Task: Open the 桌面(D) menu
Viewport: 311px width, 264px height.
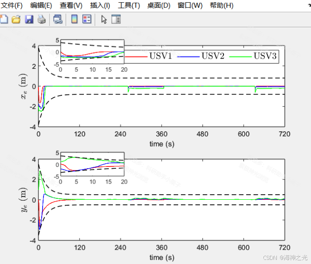Action: point(159,6)
